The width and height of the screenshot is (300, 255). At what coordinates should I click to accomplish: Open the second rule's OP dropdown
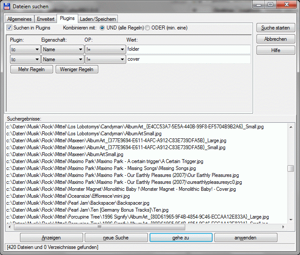105,59
